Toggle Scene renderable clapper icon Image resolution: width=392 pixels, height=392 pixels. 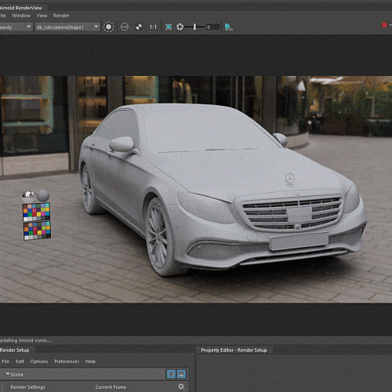coord(181,374)
